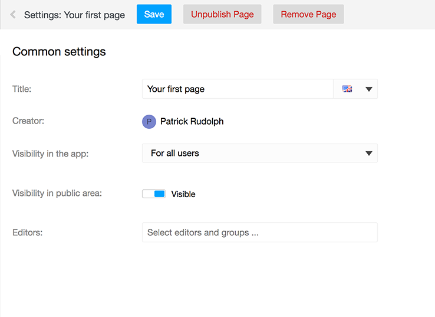This screenshot has height=317, width=435.
Task: Click the 'Visibility in the app:' label
Action: tap(51, 154)
